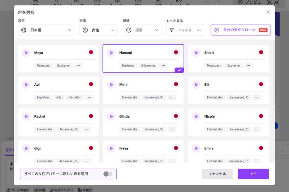289x192 pixels.
Task: Click the Explainer tag on Nanami
Action: pyautogui.click(x=128, y=66)
